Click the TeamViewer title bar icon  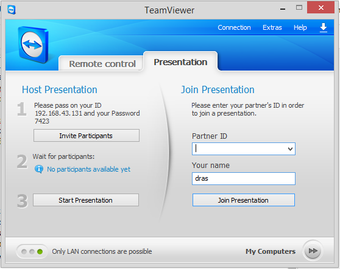coord(12,10)
